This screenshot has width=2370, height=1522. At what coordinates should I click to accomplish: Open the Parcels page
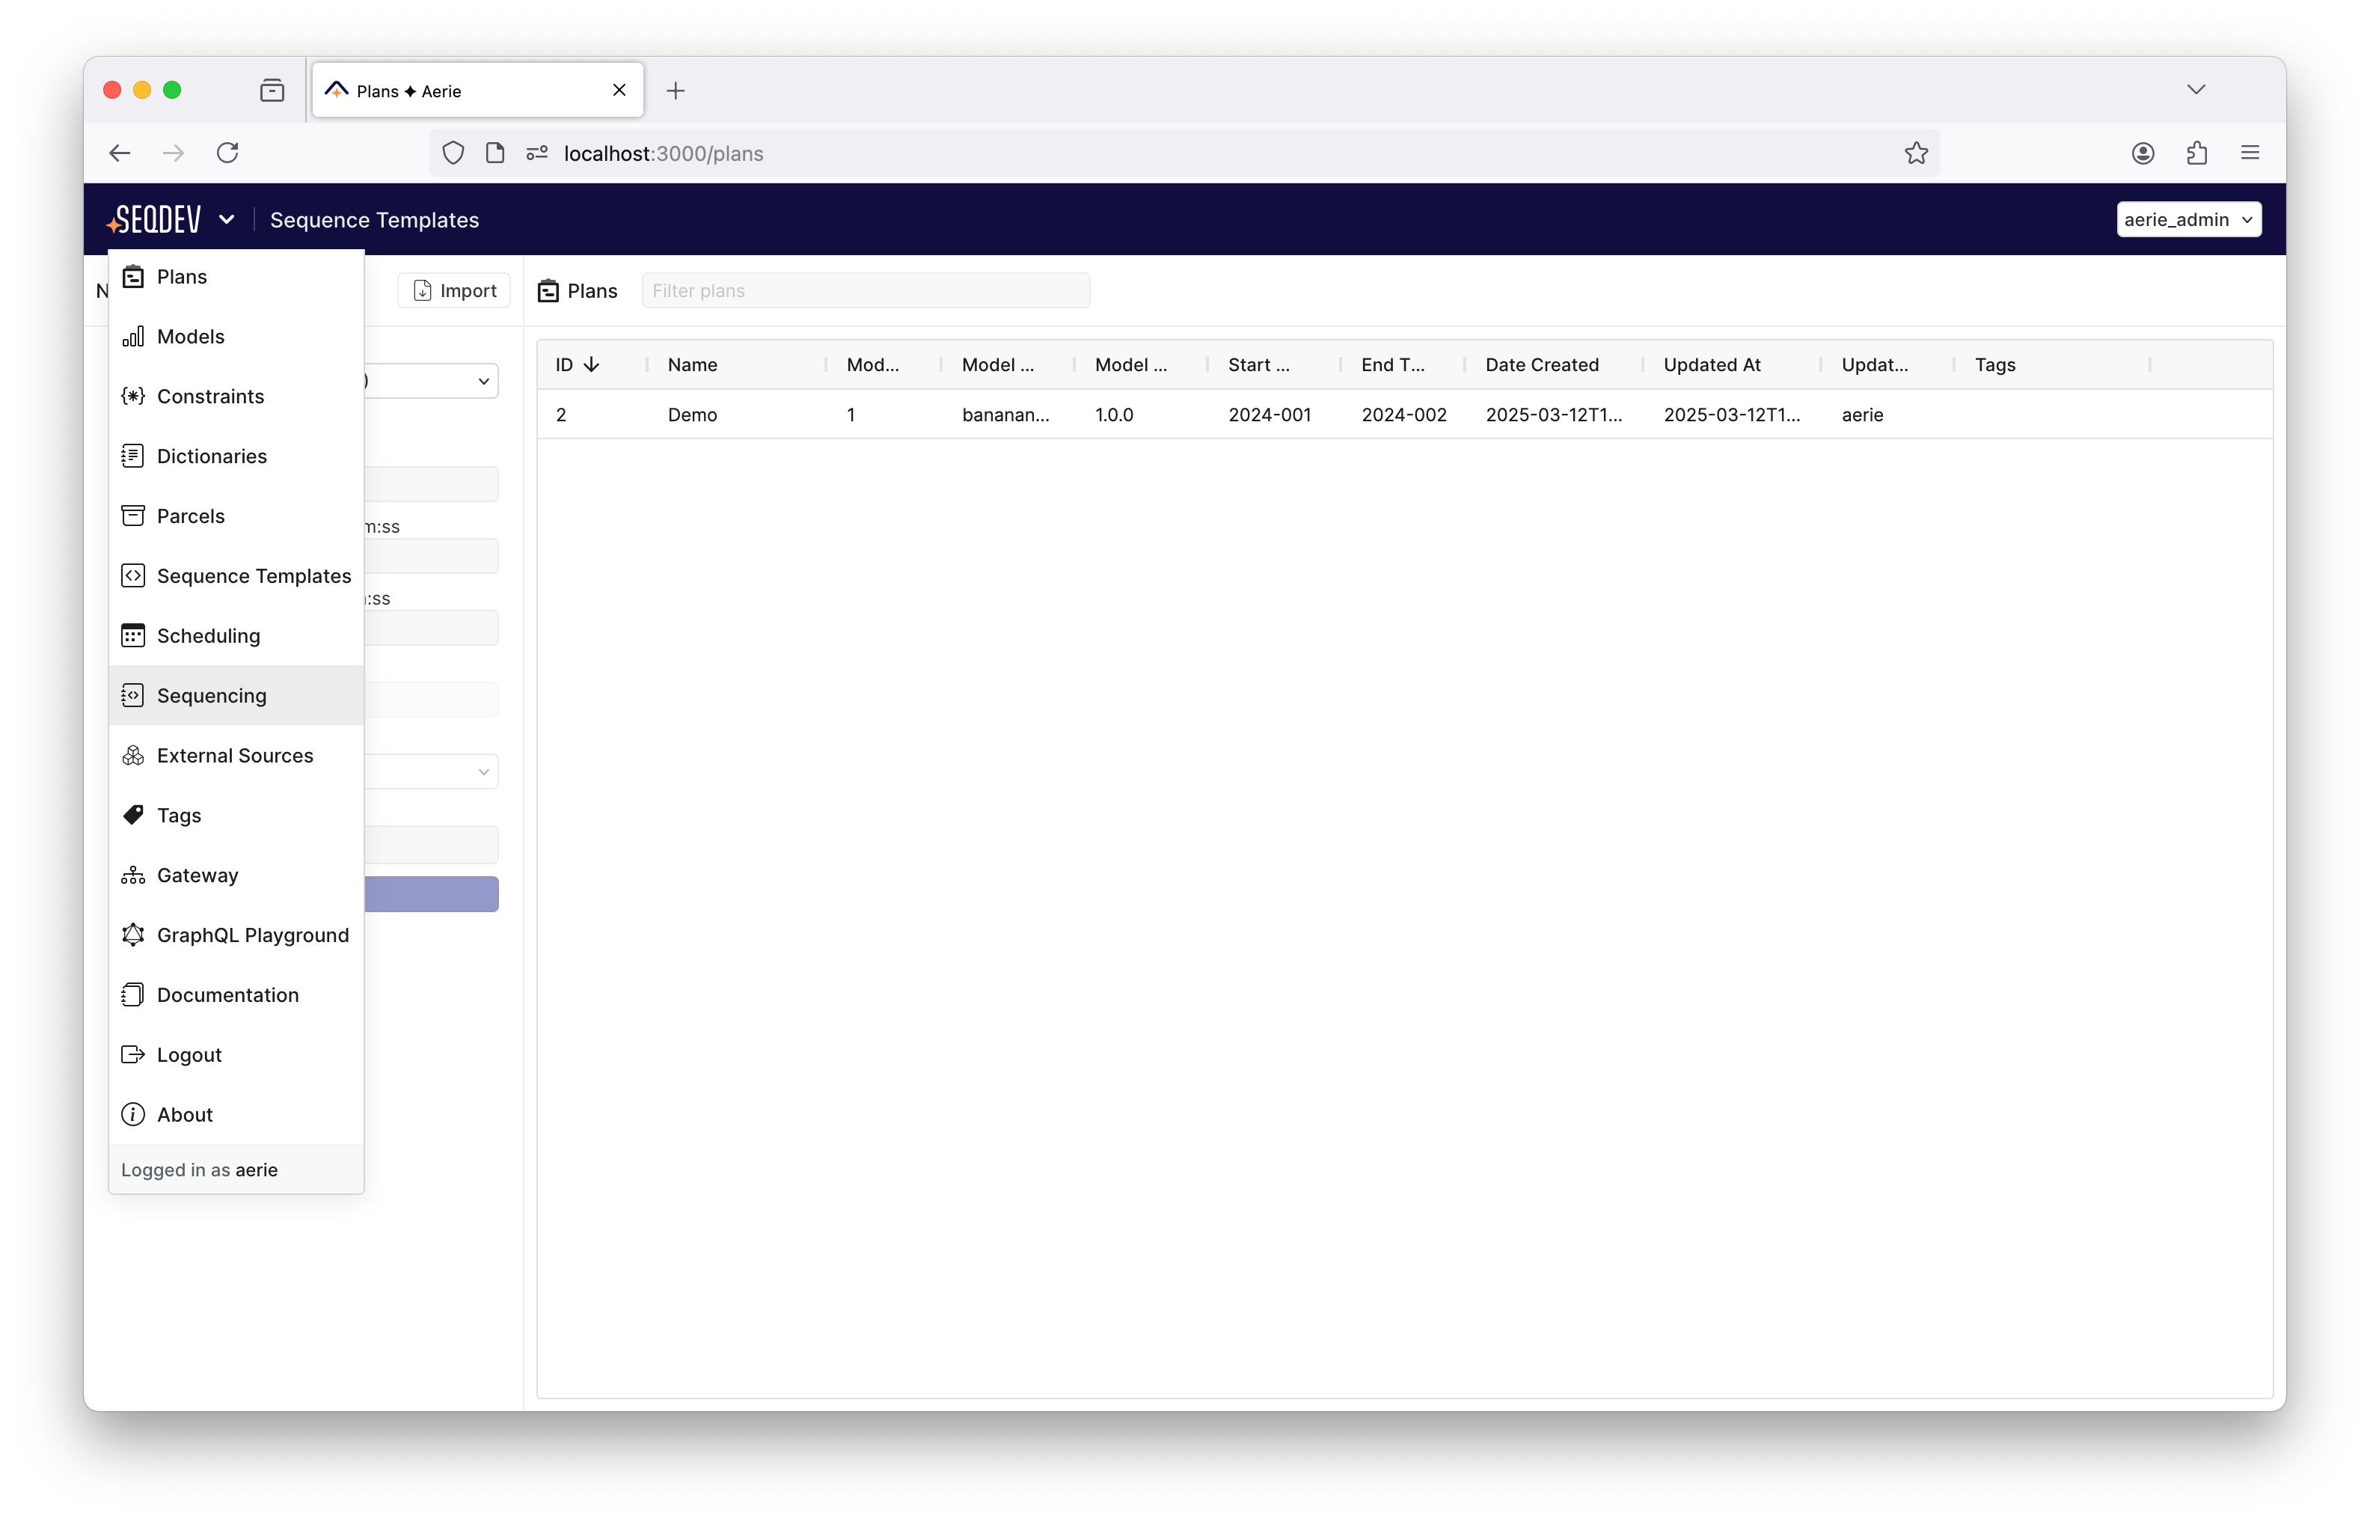tap(192, 516)
